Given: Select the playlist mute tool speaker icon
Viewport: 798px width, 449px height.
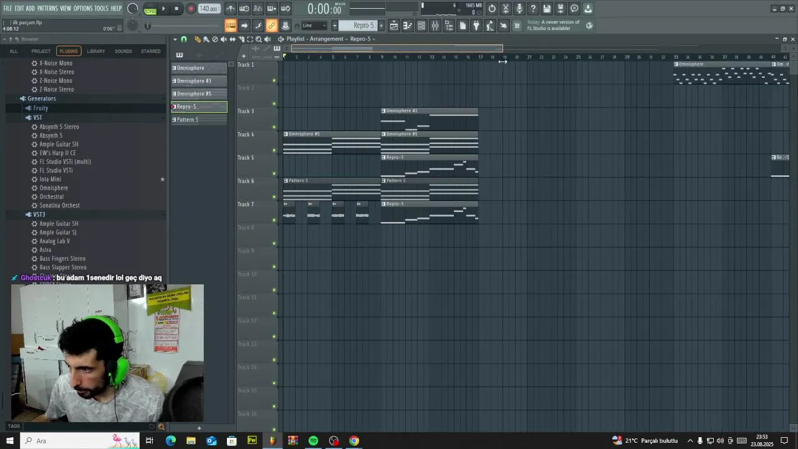Looking at the screenshot, I should (x=224, y=39).
